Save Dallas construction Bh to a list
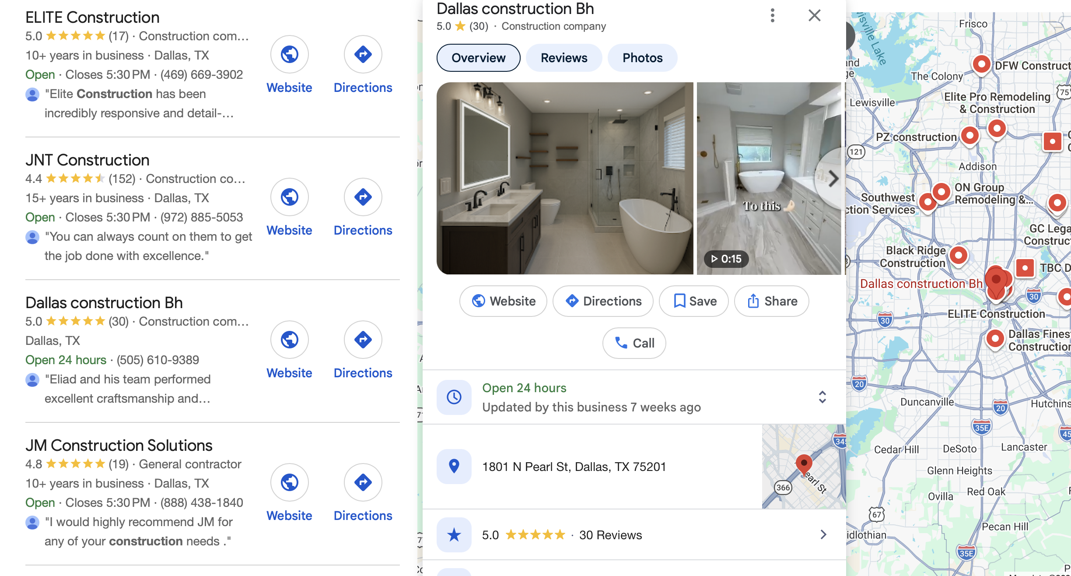This screenshot has height=576, width=1071. tap(694, 301)
